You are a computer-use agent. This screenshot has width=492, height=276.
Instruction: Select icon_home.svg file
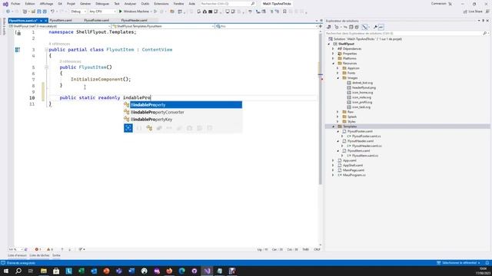[362, 93]
